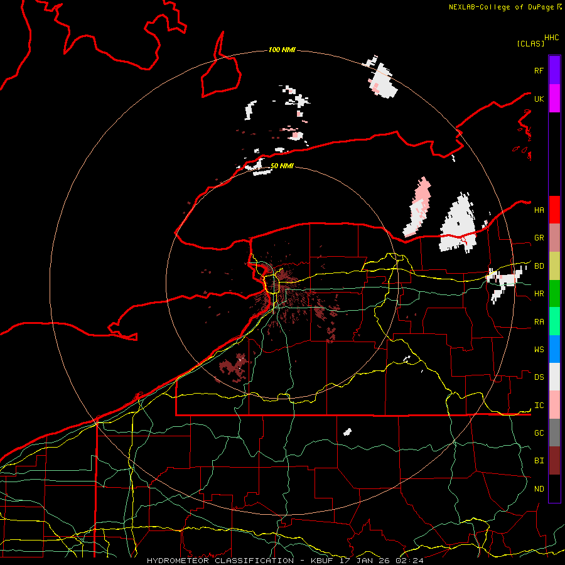
Task: Click the GC gray legend color swatch
Action: click(x=554, y=433)
